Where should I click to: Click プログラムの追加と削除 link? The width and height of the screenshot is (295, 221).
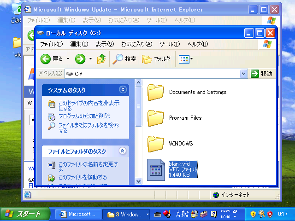[84, 116]
